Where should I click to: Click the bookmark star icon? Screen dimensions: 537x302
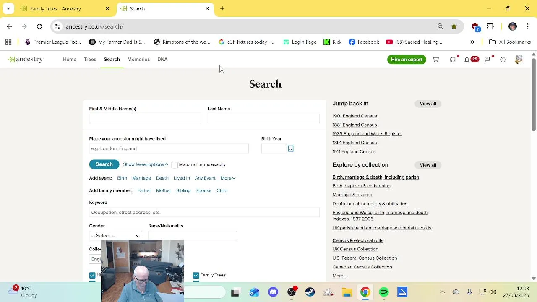[x=454, y=26]
